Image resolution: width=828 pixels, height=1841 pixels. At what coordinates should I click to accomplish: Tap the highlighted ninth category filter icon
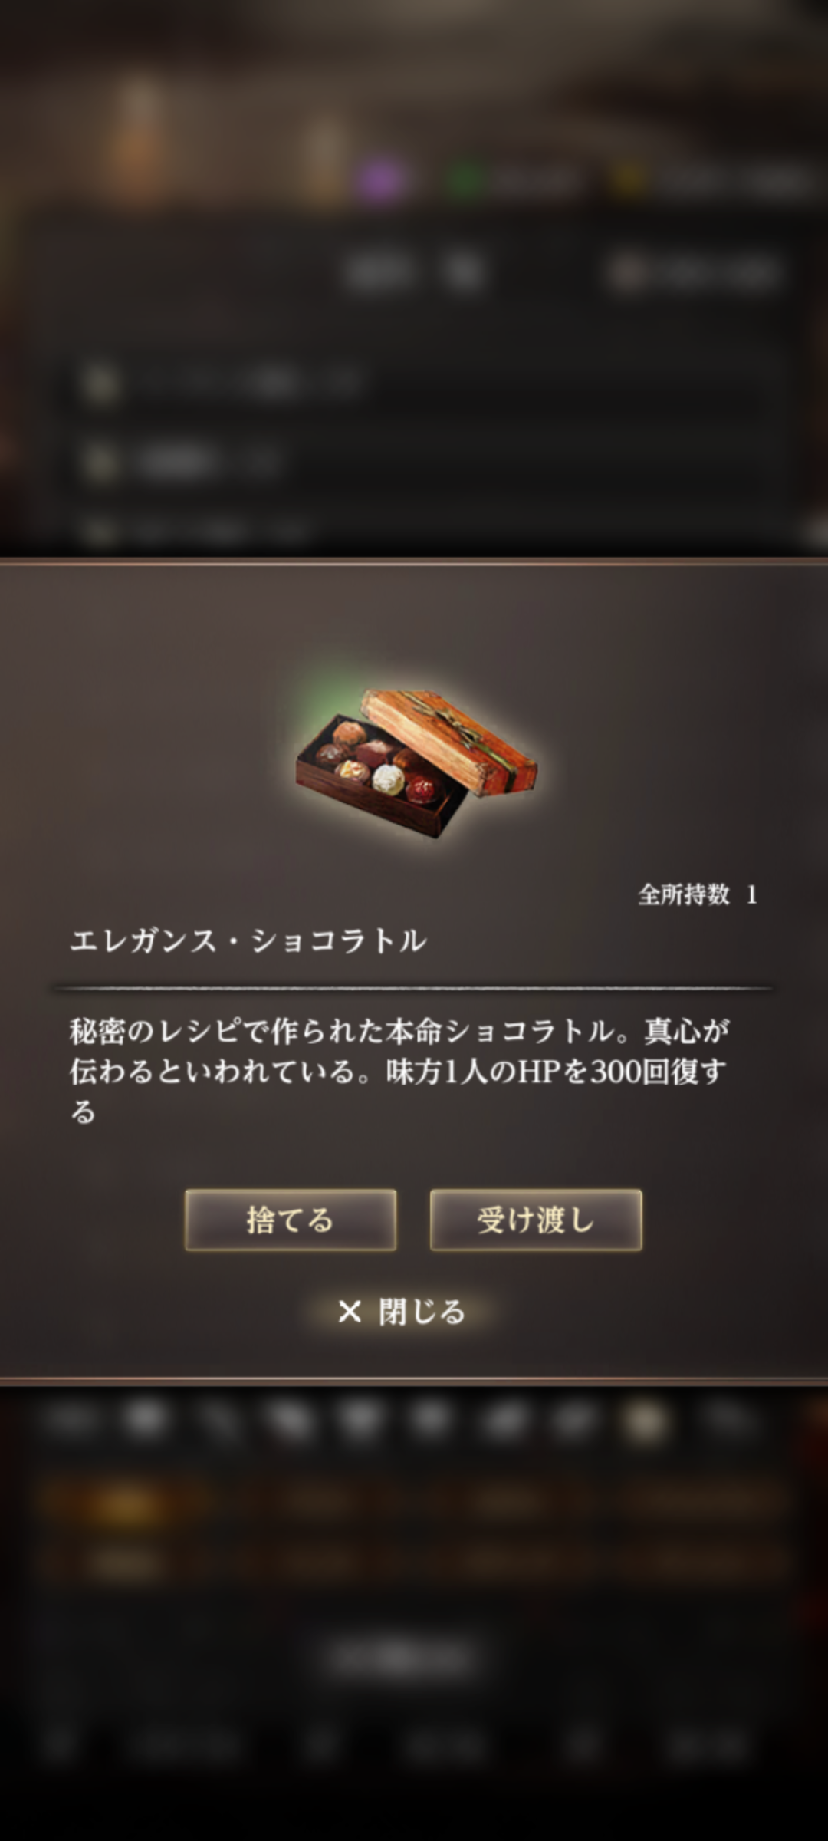646,1421
